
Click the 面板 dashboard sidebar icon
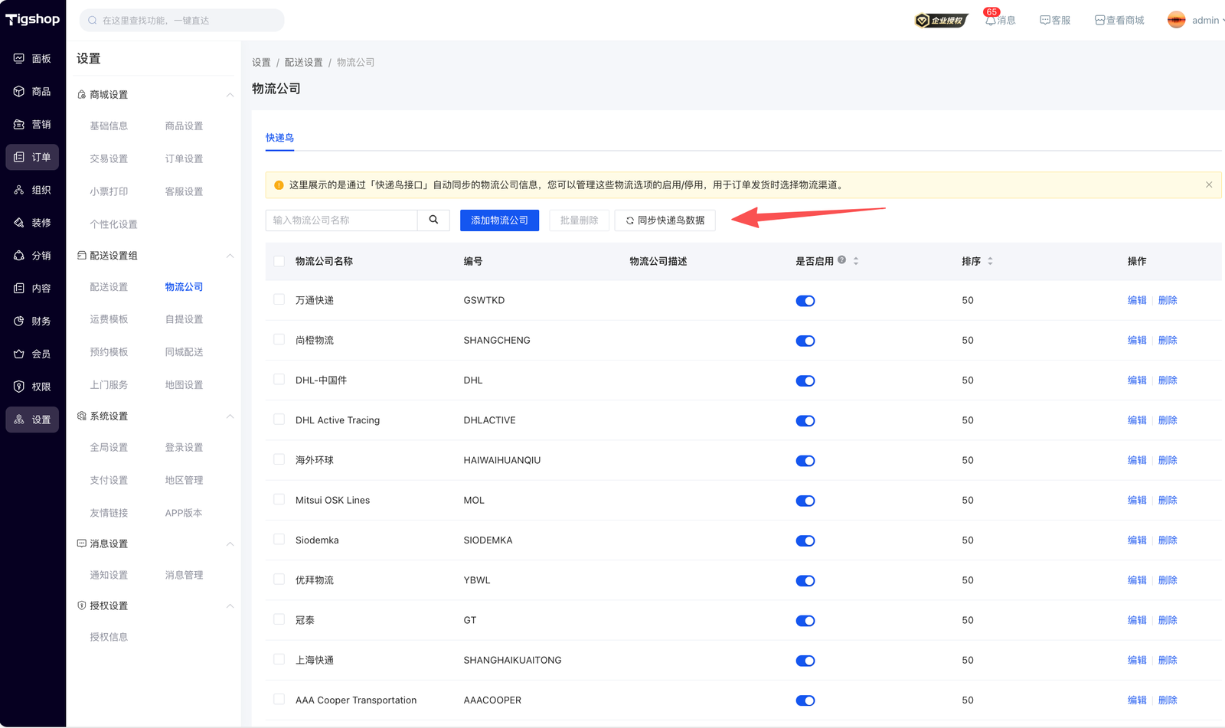click(x=19, y=59)
